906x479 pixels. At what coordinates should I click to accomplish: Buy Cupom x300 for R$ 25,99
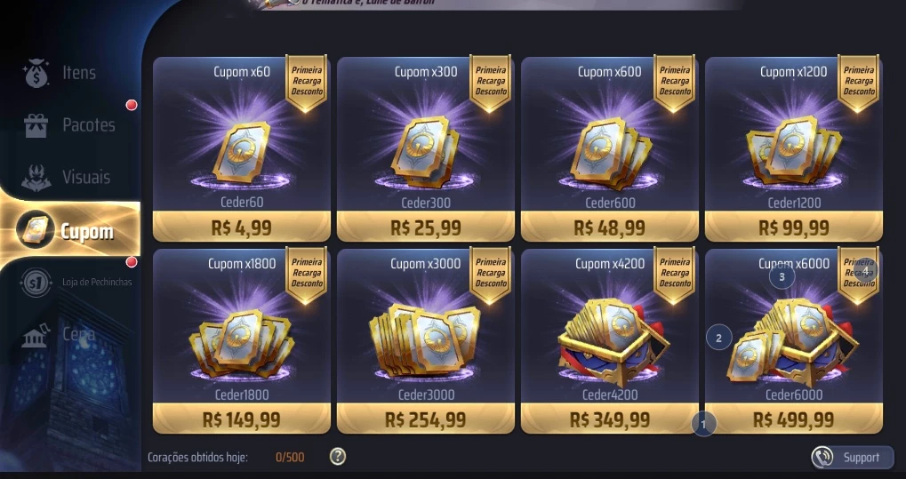(x=426, y=228)
